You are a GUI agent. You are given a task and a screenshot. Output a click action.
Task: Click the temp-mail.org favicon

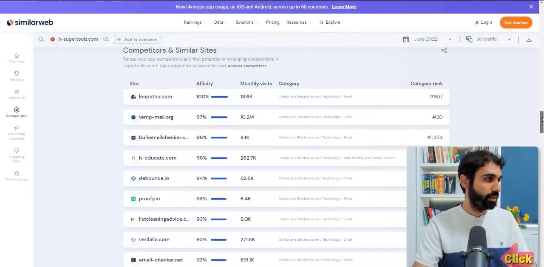[x=133, y=117]
